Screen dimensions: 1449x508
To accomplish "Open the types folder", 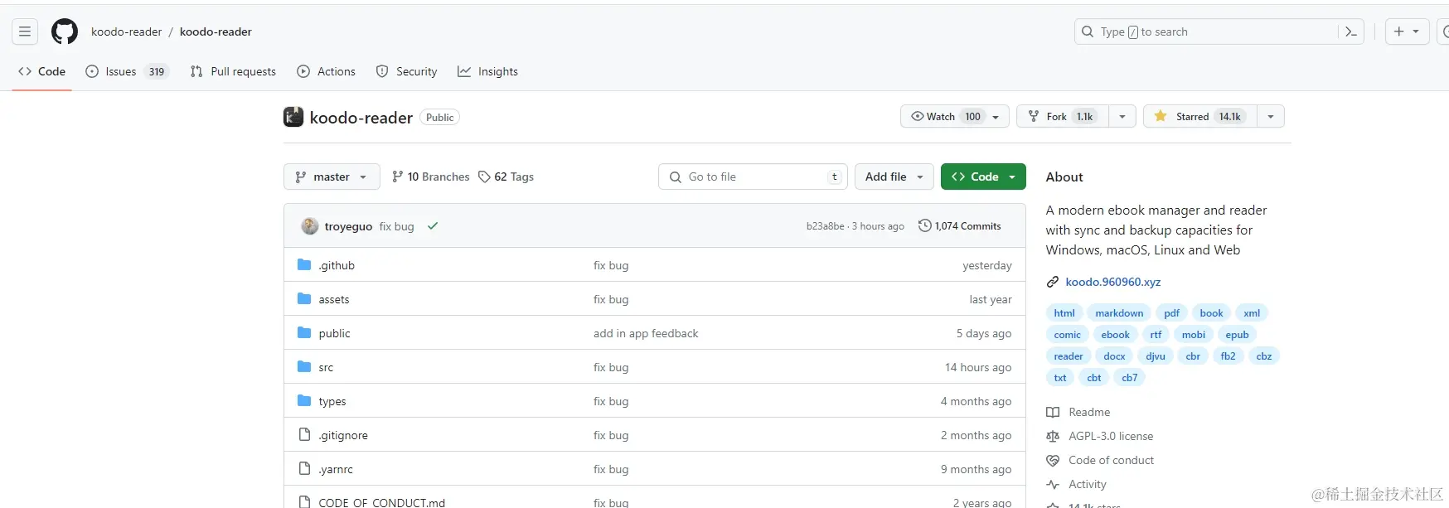I will point(332,401).
